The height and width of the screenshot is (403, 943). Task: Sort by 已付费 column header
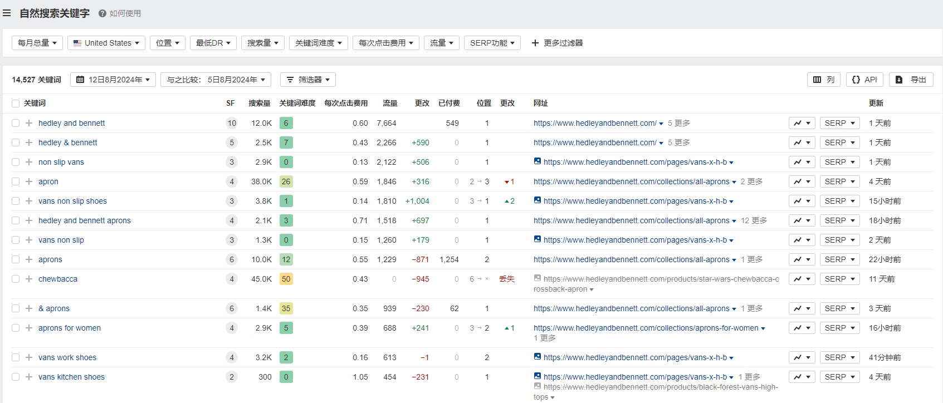(449, 103)
